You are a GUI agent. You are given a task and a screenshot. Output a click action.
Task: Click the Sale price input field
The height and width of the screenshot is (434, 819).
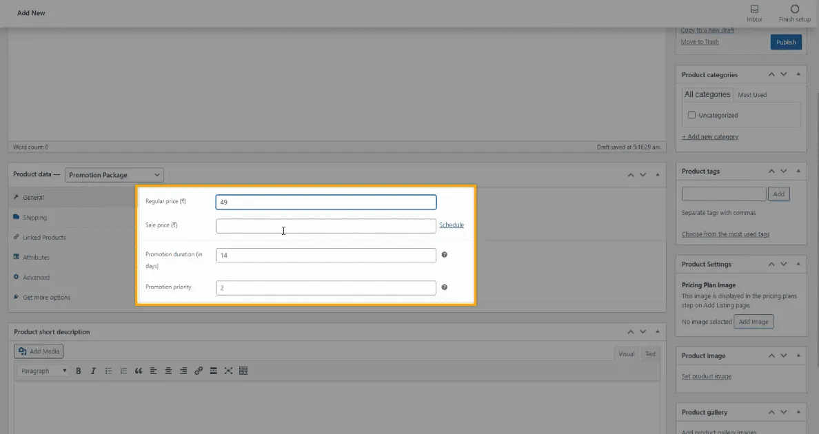click(x=325, y=226)
